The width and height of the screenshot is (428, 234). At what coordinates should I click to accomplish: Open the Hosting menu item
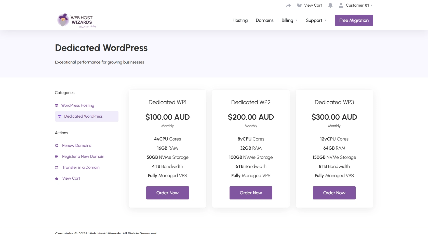click(x=240, y=20)
